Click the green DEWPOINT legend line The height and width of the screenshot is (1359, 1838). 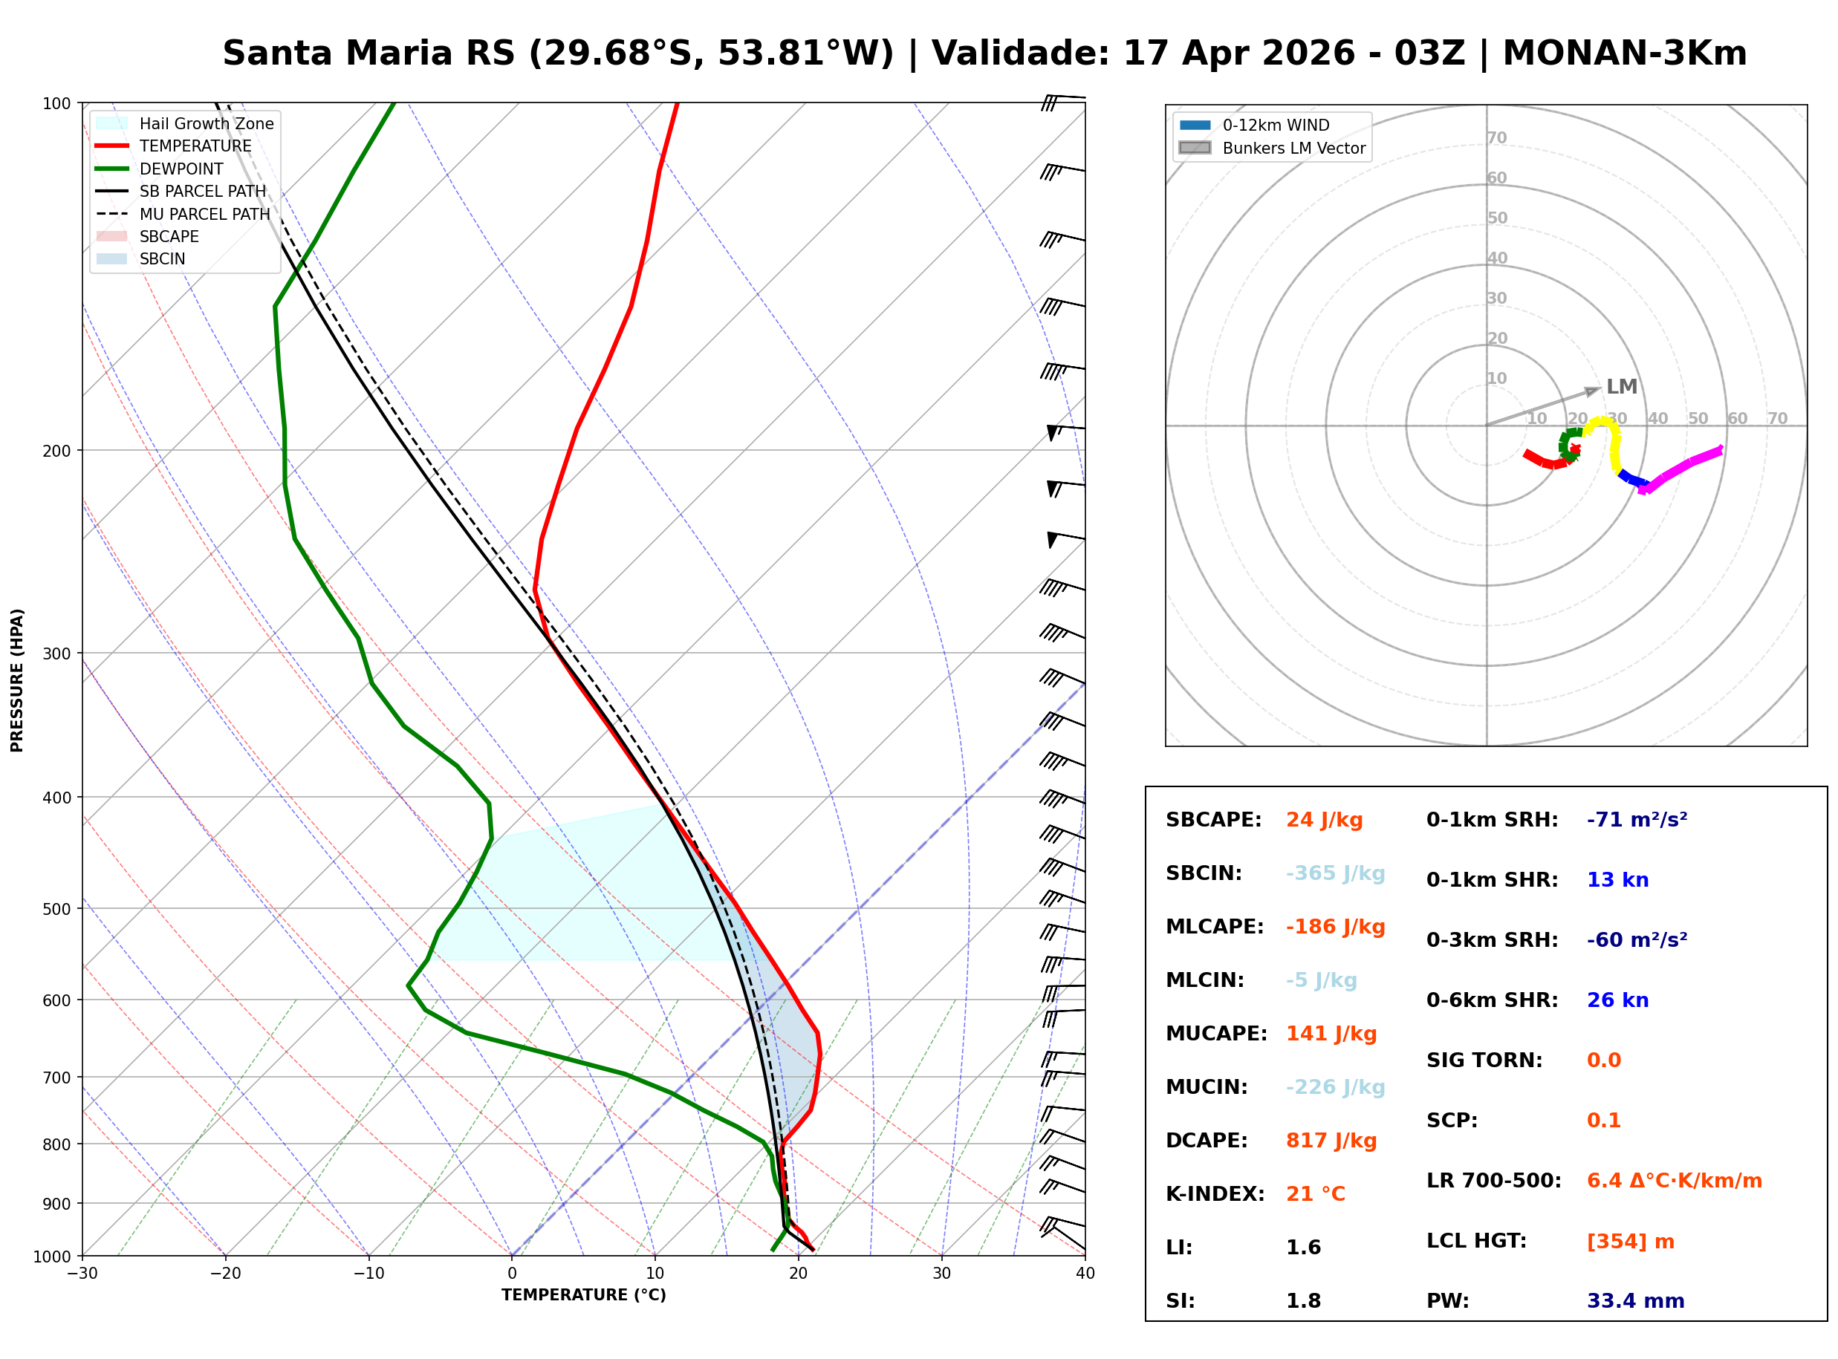point(112,169)
